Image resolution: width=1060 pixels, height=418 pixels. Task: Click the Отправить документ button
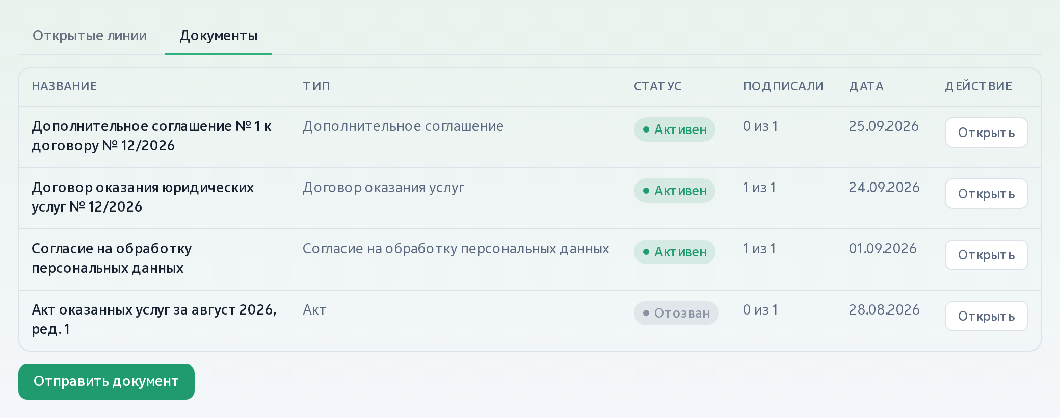click(x=107, y=382)
